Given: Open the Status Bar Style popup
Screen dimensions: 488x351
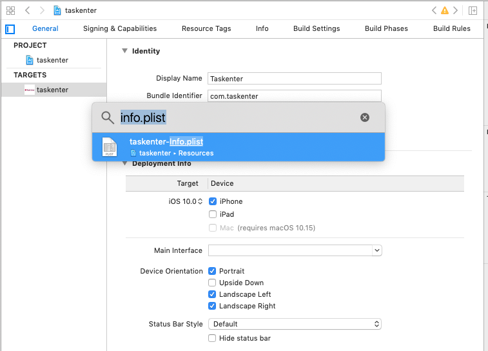Looking at the screenshot, I should tap(295, 324).
